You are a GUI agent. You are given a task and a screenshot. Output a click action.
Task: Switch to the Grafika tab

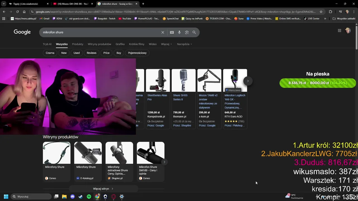tap(120, 44)
